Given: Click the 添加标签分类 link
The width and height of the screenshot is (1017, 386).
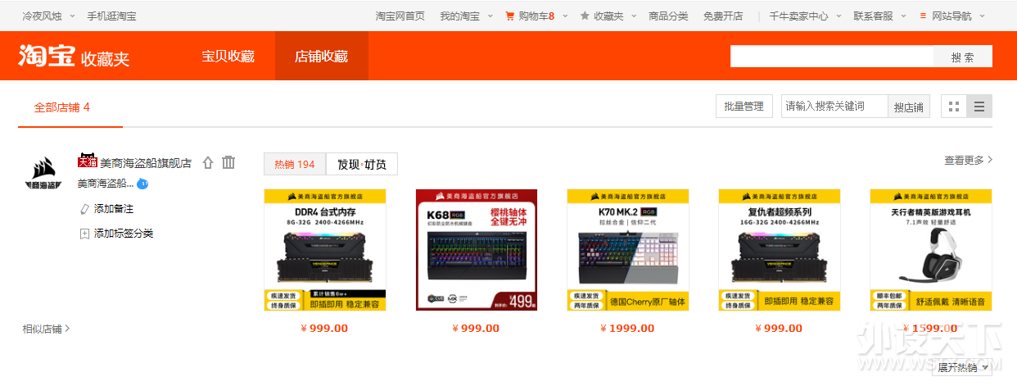Looking at the screenshot, I should (124, 234).
